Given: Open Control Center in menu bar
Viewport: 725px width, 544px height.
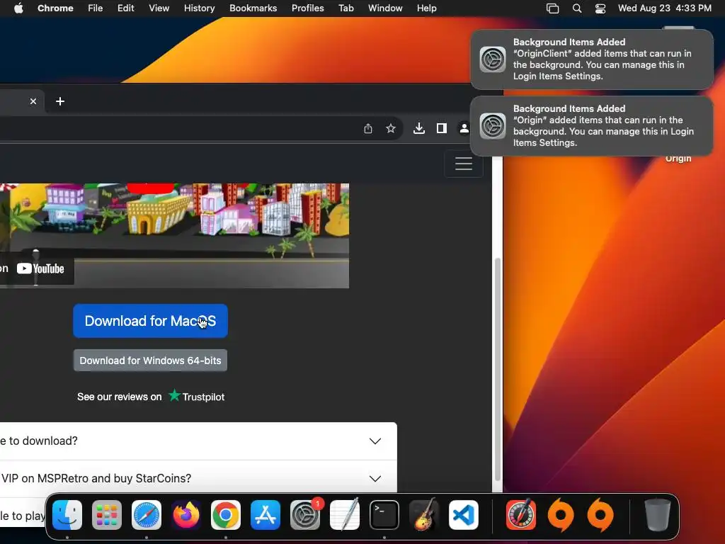Looking at the screenshot, I should click(x=600, y=8).
